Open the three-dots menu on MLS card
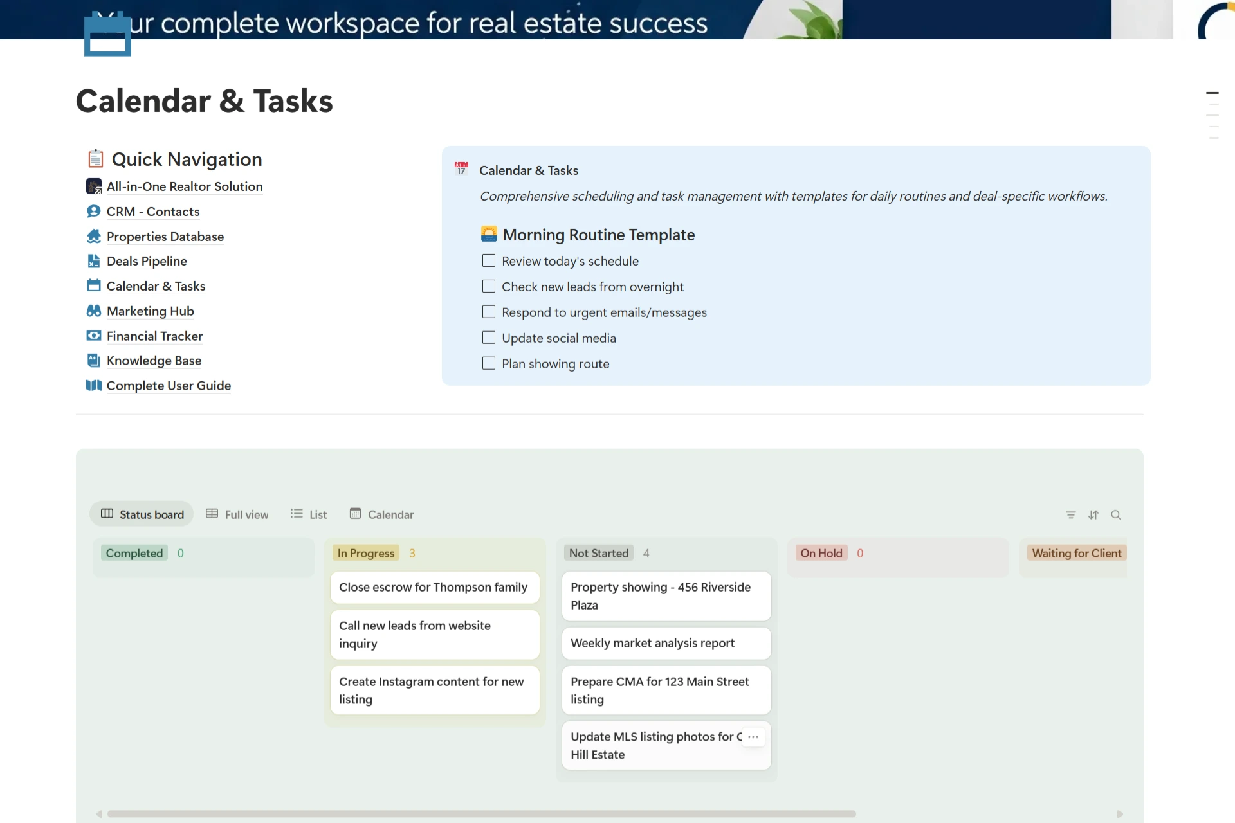The height and width of the screenshot is (823, 1235). click(753, 737)
